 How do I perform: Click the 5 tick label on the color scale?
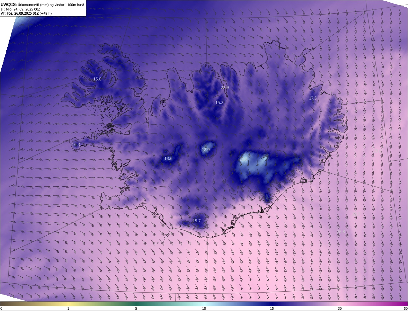136,308
